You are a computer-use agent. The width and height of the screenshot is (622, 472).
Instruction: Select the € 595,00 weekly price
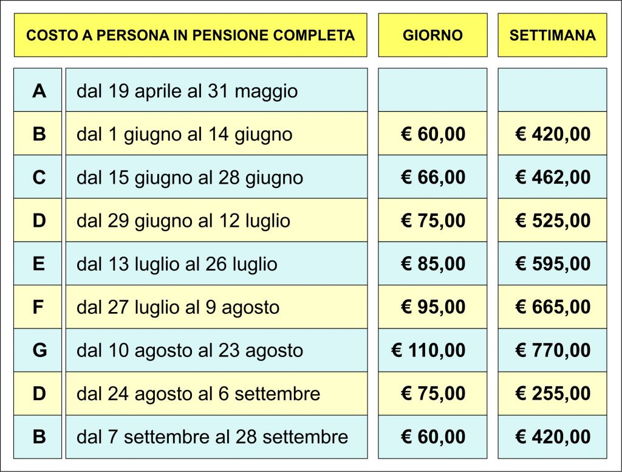coord(552,263)
